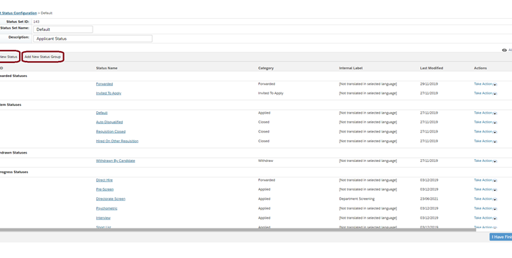Select the Withdraw category cell
This screenshot has width=512, height=258.
pyautogui.click(x=266, y=161)
